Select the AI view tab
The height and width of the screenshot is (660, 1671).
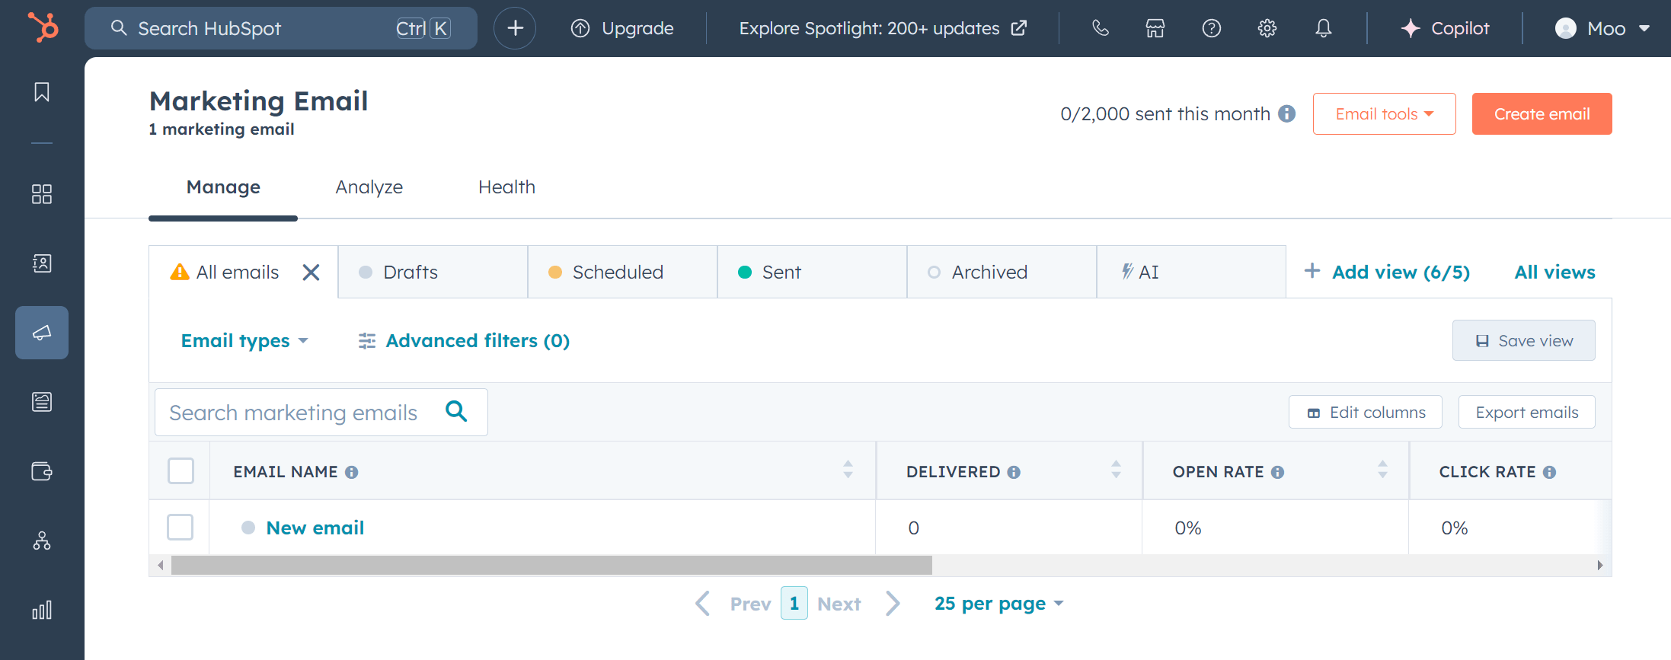click(x=1191, y=272)
